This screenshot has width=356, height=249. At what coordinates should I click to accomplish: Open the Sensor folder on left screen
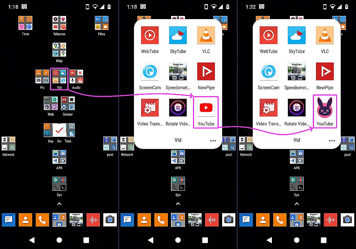tap(68, 103)
